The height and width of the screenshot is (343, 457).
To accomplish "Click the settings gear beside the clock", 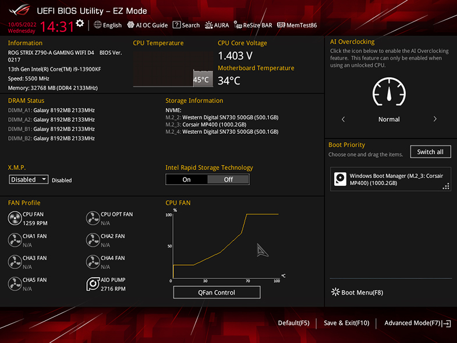I will point(80,23).
